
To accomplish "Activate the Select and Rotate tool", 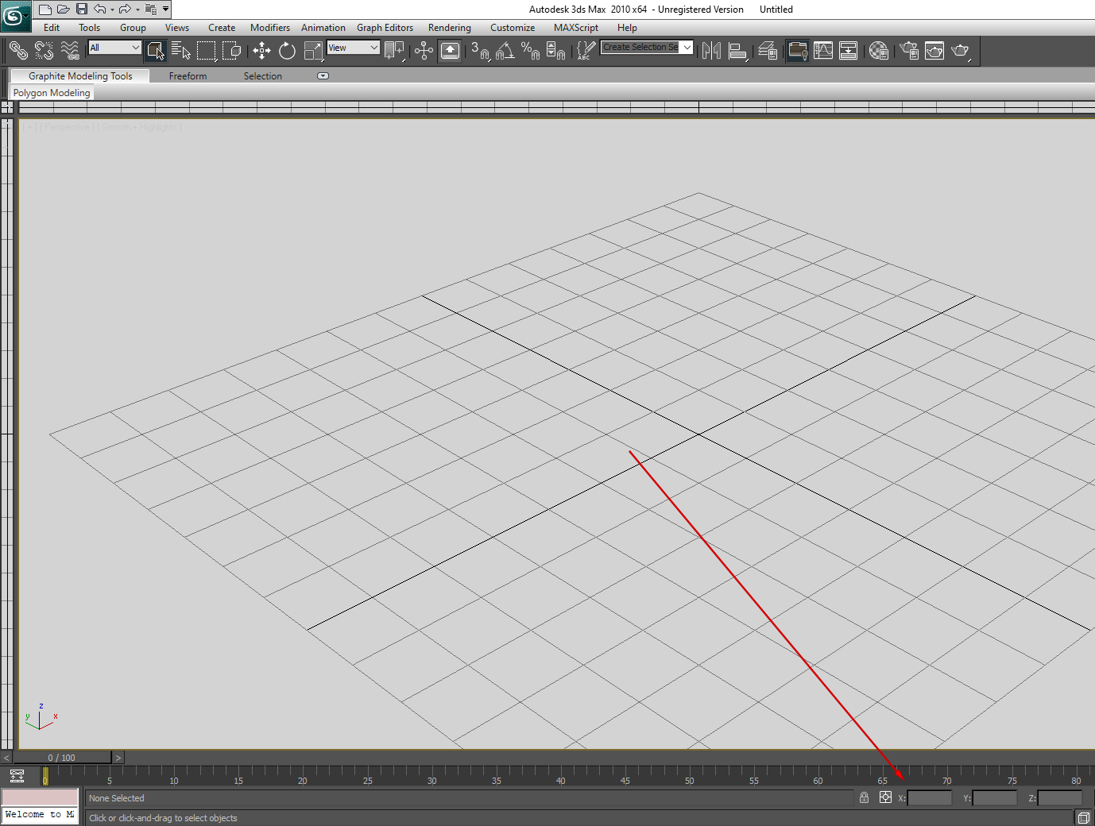I will click(287, 51).
